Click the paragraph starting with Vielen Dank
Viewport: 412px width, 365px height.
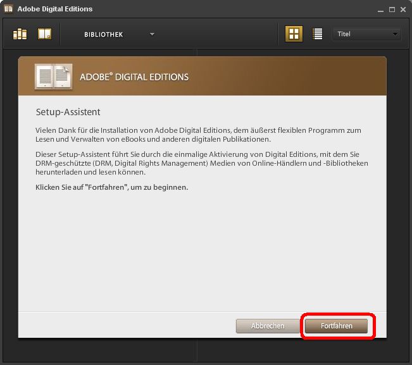[x=198, y=135]
